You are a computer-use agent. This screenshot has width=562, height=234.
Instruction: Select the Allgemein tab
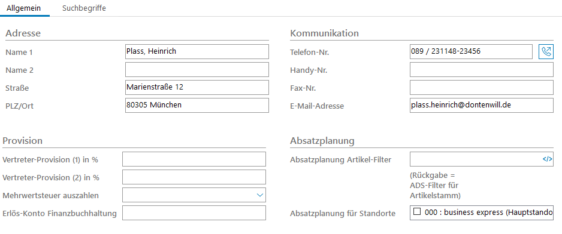click(x=23, y=8)
